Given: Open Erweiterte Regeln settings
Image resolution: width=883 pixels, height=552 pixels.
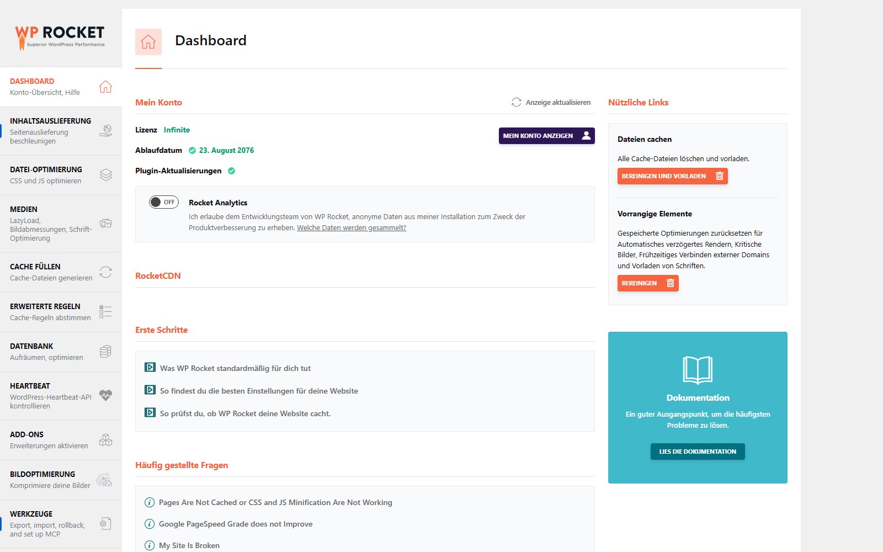Looking at the screenshot, I should click(61, 312).
